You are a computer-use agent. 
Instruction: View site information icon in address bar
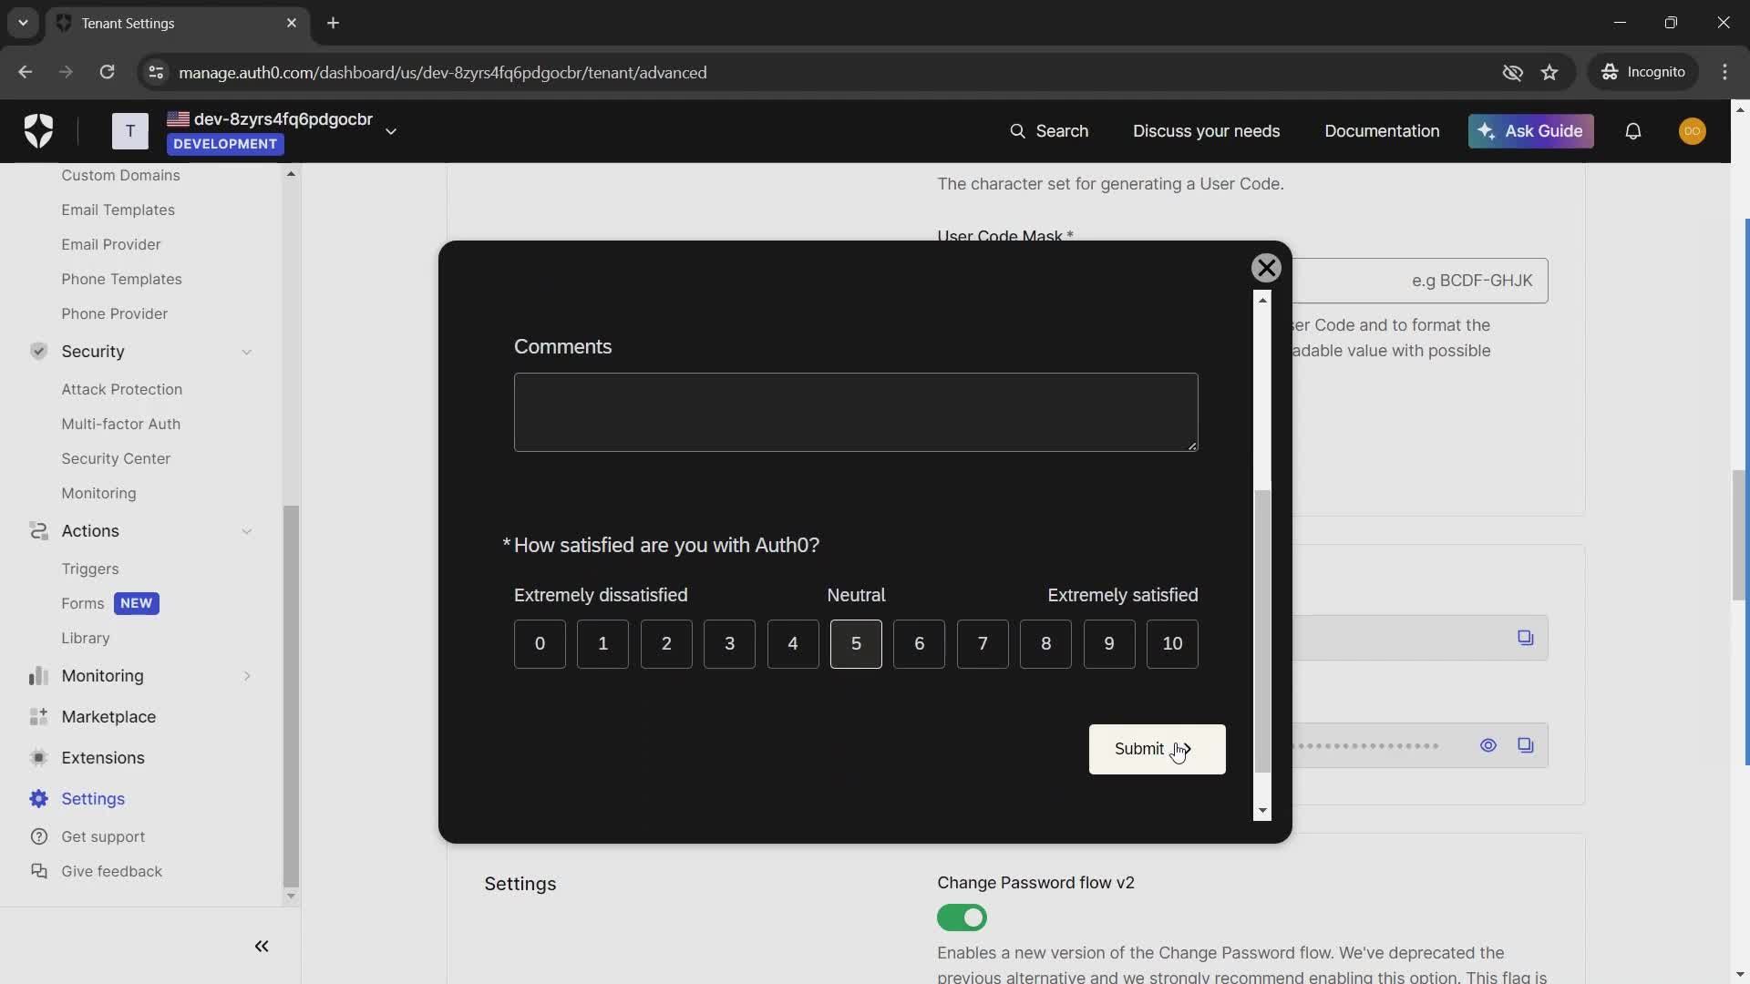[156, 72]
